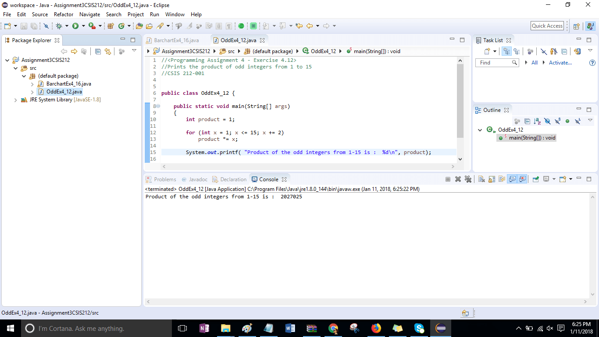This screenshot has height=337, width=599.
Task: Toggle Scheduled view in Task List
Action: click(517, 51)
